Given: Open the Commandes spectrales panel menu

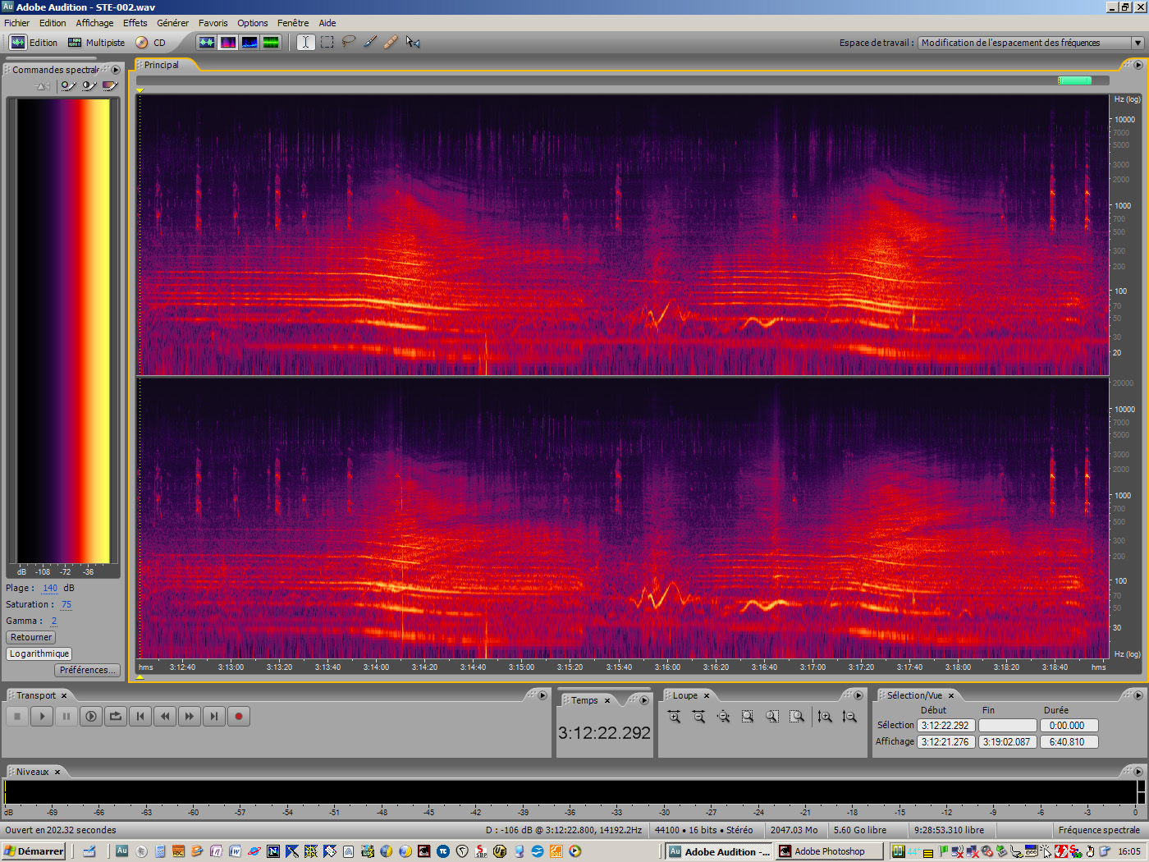Looking at the screenshot, I should [116, 70].
